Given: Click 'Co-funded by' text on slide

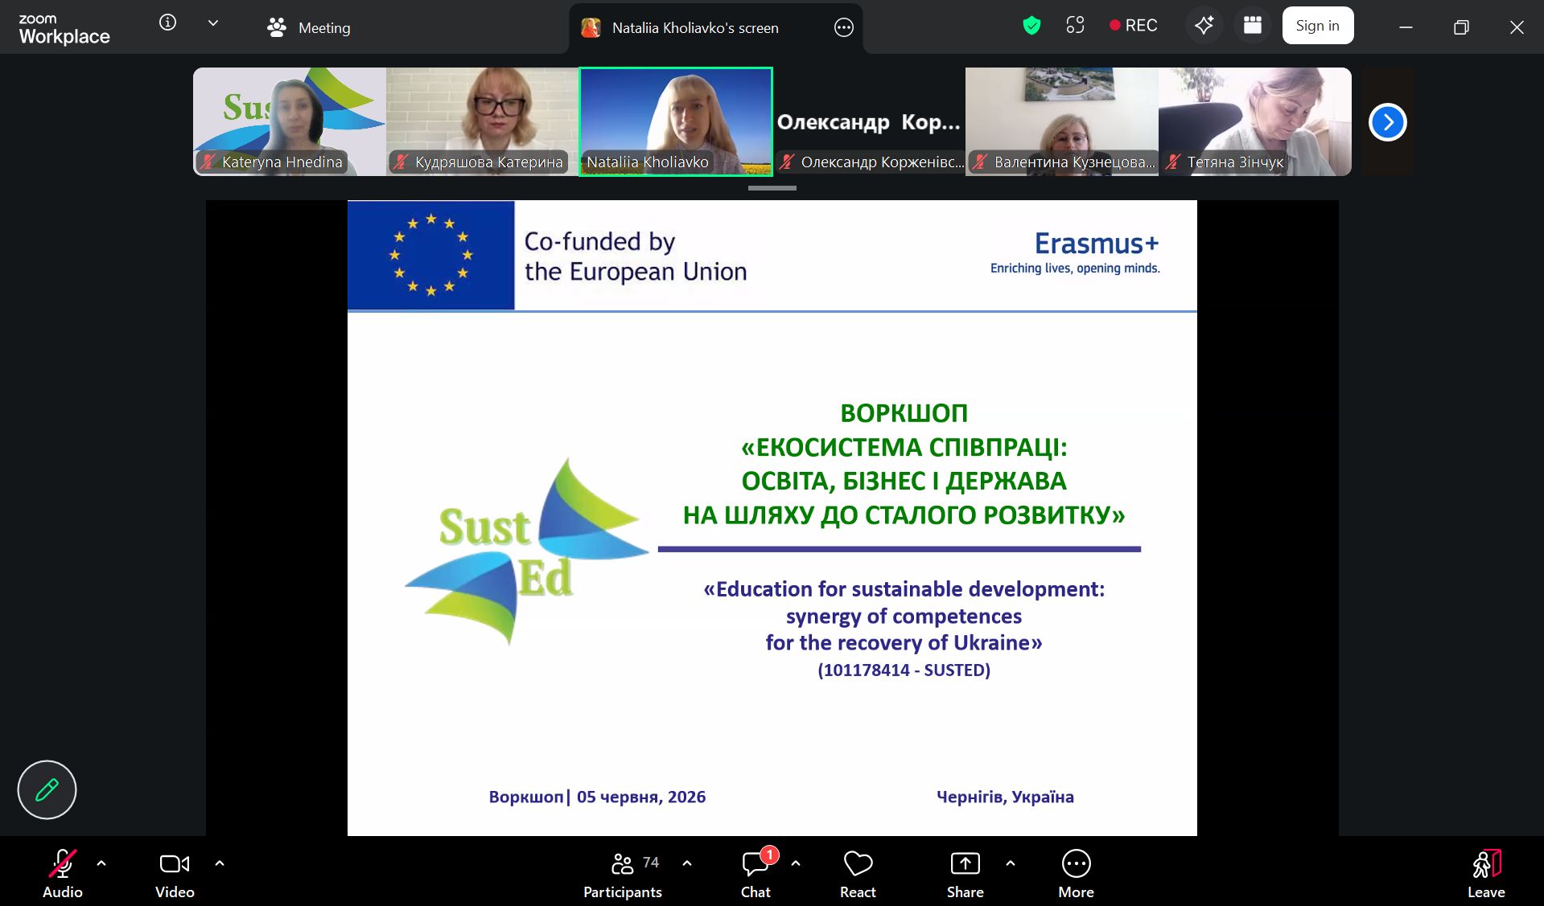Looking at the screenshot, I should point(599,241).
